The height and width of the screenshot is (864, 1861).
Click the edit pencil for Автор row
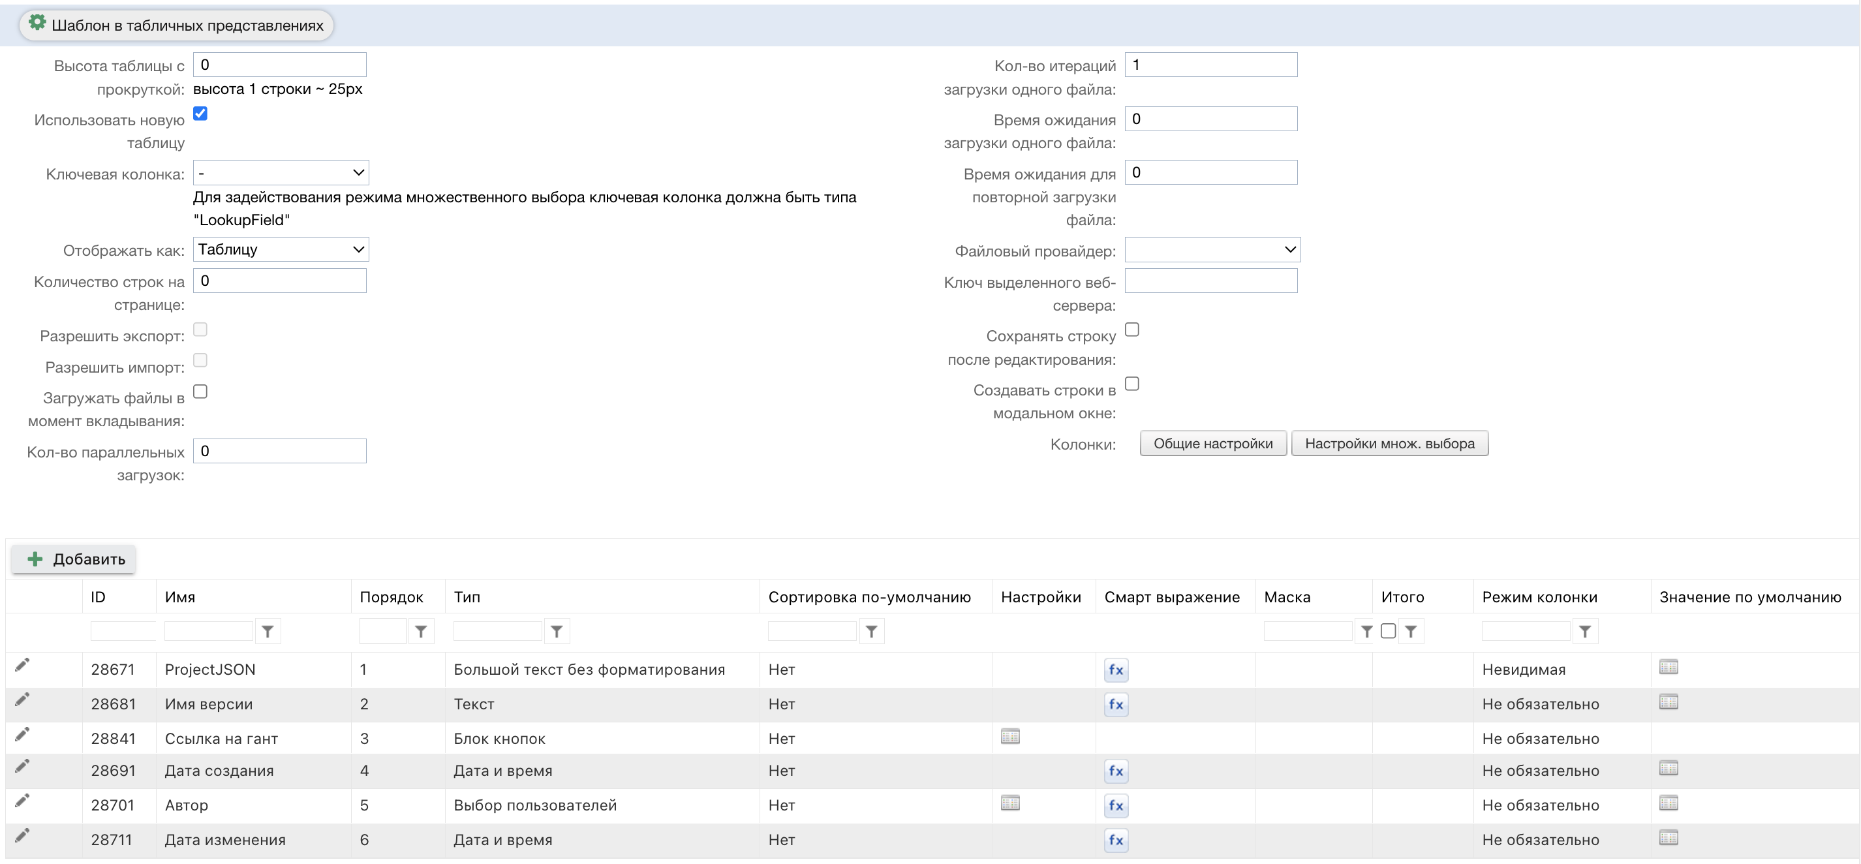[22, 801]
